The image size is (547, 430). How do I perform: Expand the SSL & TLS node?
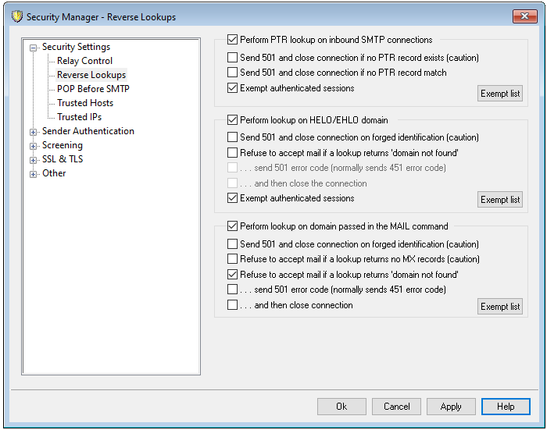pos(34,160)
